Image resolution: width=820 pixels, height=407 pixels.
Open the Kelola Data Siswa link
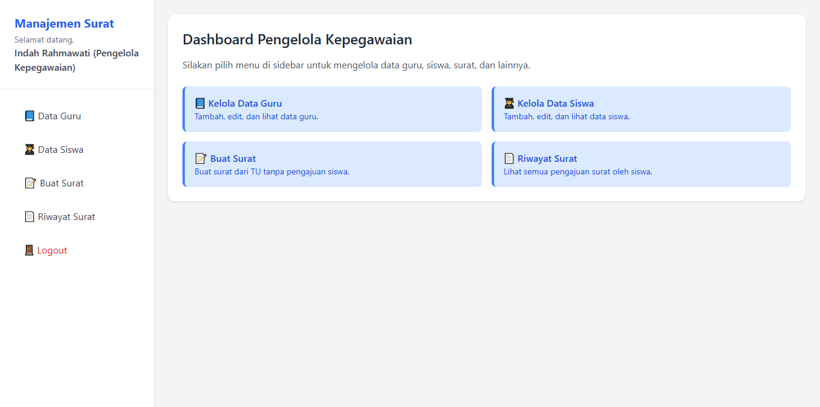coord(555,102)
